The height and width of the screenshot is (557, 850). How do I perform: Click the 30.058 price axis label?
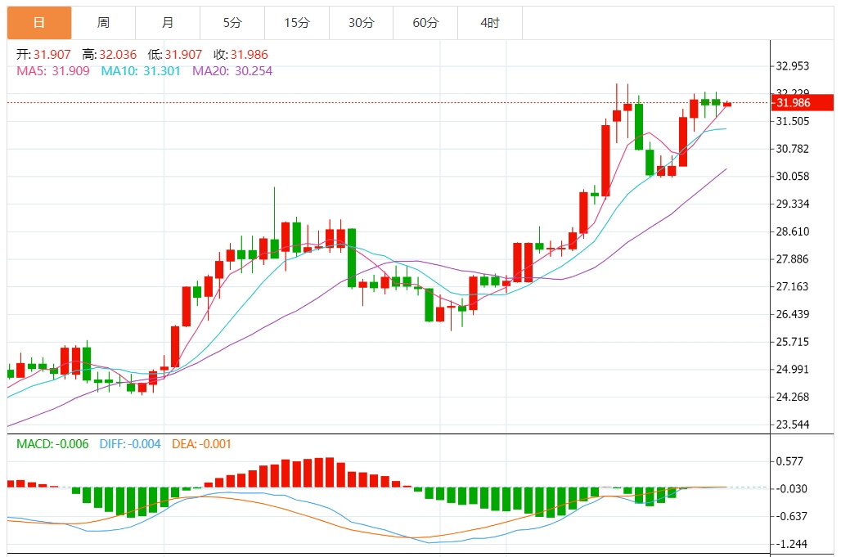point(793,176)
